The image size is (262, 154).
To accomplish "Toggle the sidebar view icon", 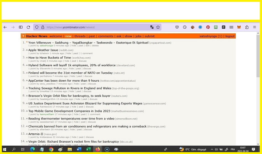I will click(x=21, y=27).
